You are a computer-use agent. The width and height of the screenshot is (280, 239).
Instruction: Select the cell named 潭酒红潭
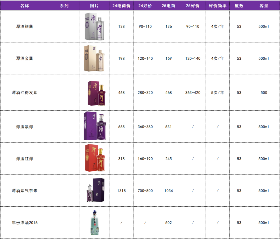[x=25, y=158]
